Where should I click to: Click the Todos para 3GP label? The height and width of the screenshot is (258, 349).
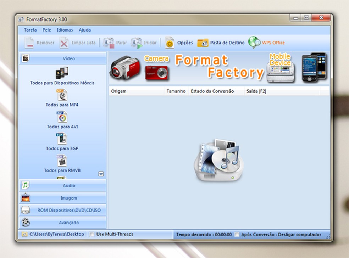pyautogui.click(x=62, y=148)
